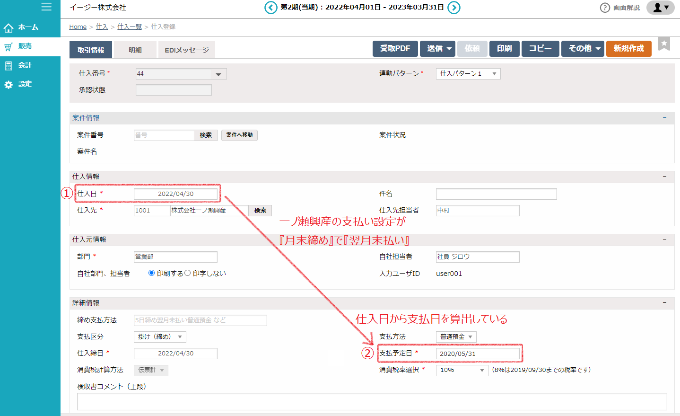The image size is (680, 416).
Task: Open the 連動パターン dropdown
Action: click(468, 74)
